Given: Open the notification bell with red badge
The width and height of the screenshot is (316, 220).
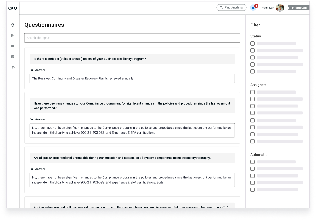Looking at the screenshot, I should [x=253, y=8].
